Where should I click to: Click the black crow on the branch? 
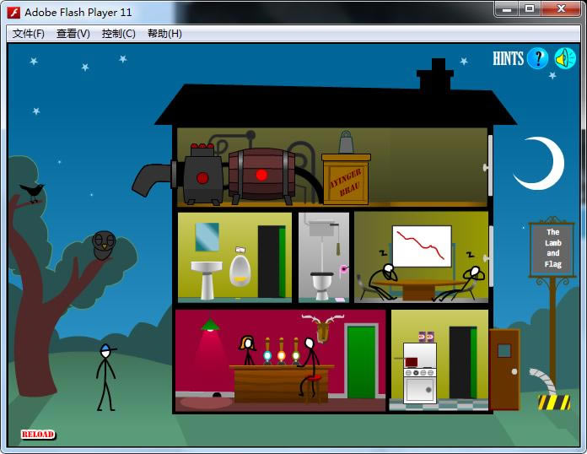coord(33,192)
